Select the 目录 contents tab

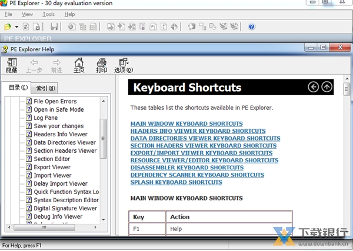click(x=18, y=88)
